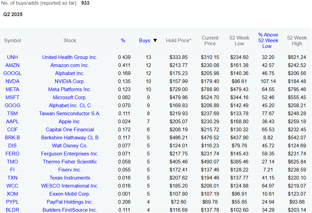The width and height of the screenshot is (312, 213).
Task: Open TXN symbol link
Action: tap(12, 178)
